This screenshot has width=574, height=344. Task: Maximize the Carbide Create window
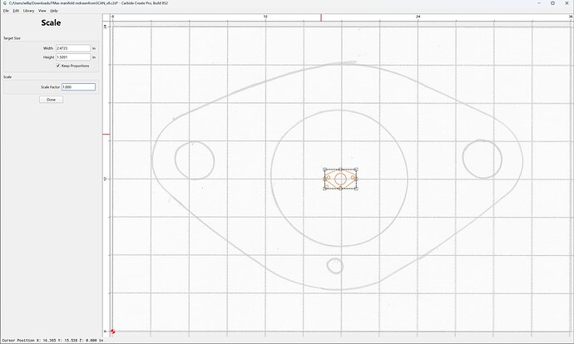coord(552,3)
